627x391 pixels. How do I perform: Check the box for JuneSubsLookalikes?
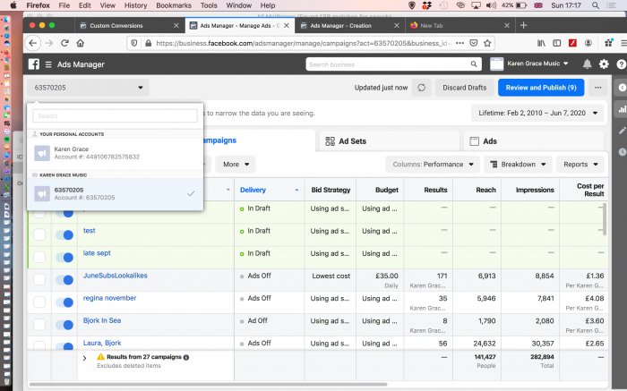(x=39, y=279)
